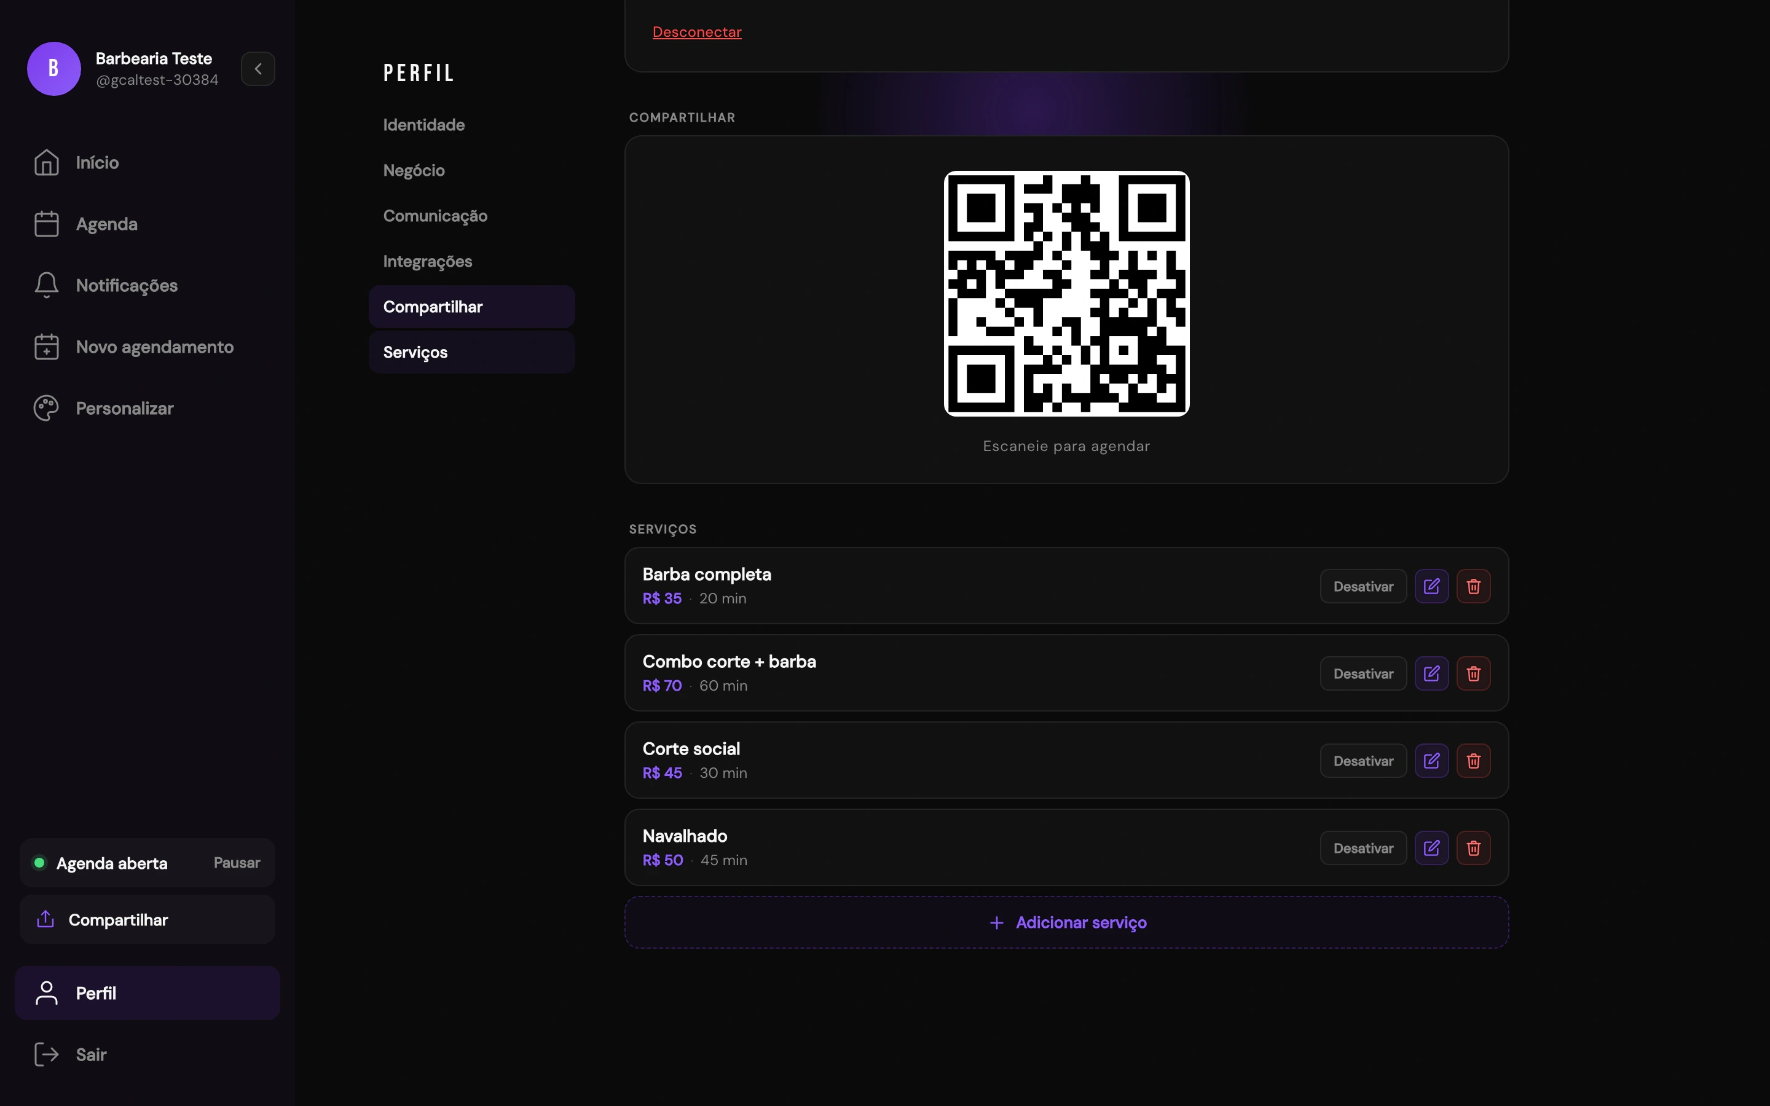This screenshot has width=1770, height=1106.
Task: Click the Perfil user icon in sidebar
Action: coord(46,994)
